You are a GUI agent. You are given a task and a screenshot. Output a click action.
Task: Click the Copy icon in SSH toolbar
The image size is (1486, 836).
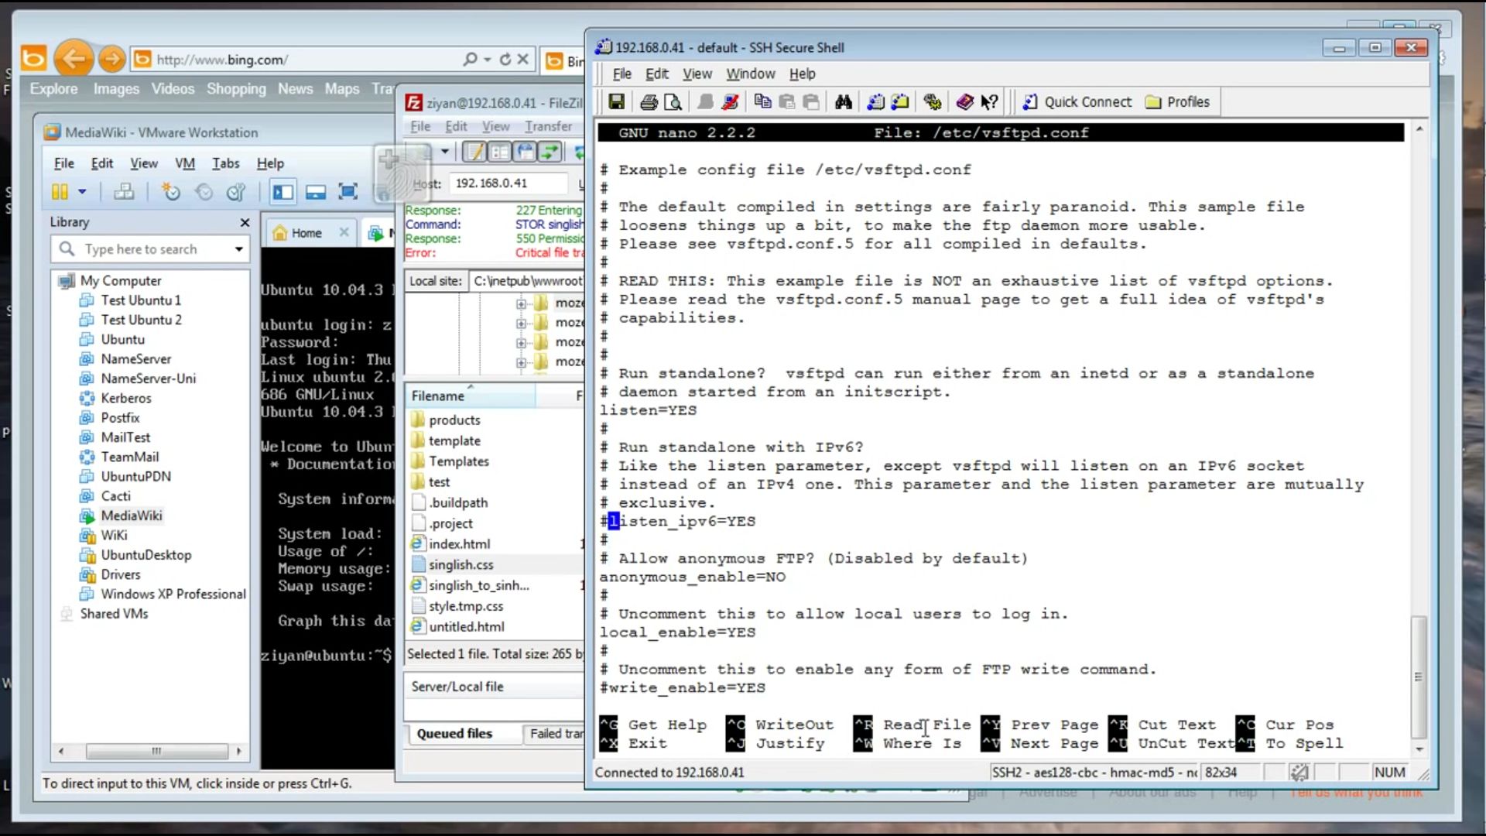coord(762,102)
